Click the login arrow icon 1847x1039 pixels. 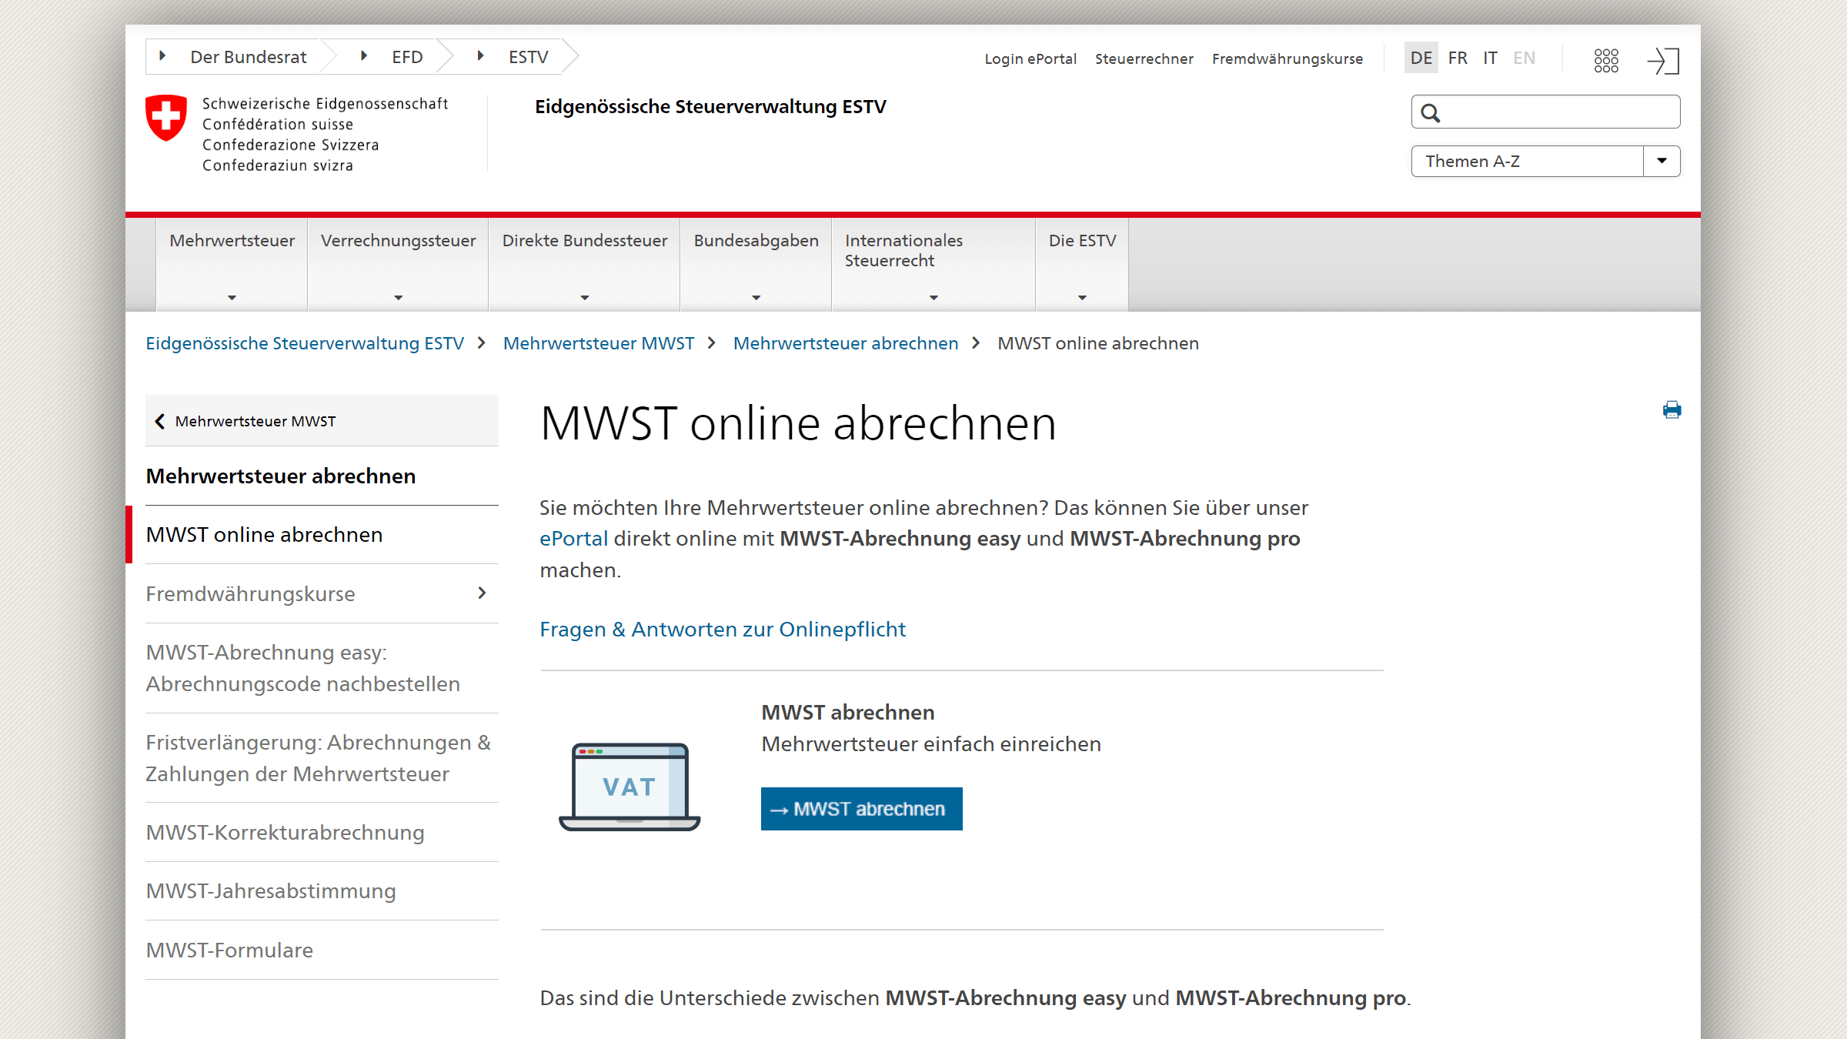[1663, 60]
